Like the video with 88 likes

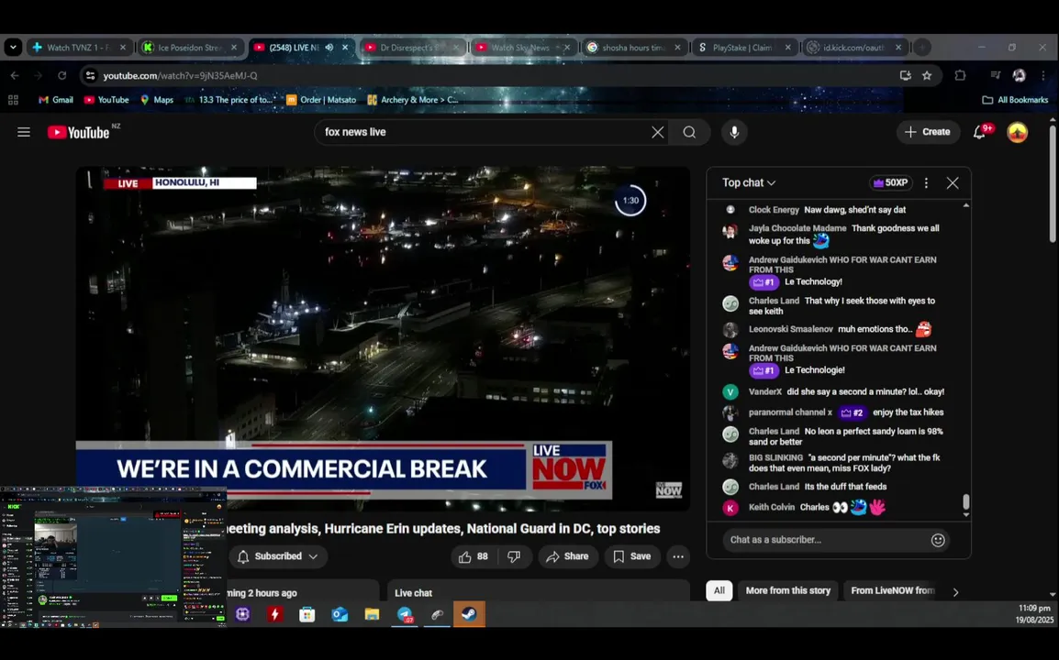tap(473, 556)
